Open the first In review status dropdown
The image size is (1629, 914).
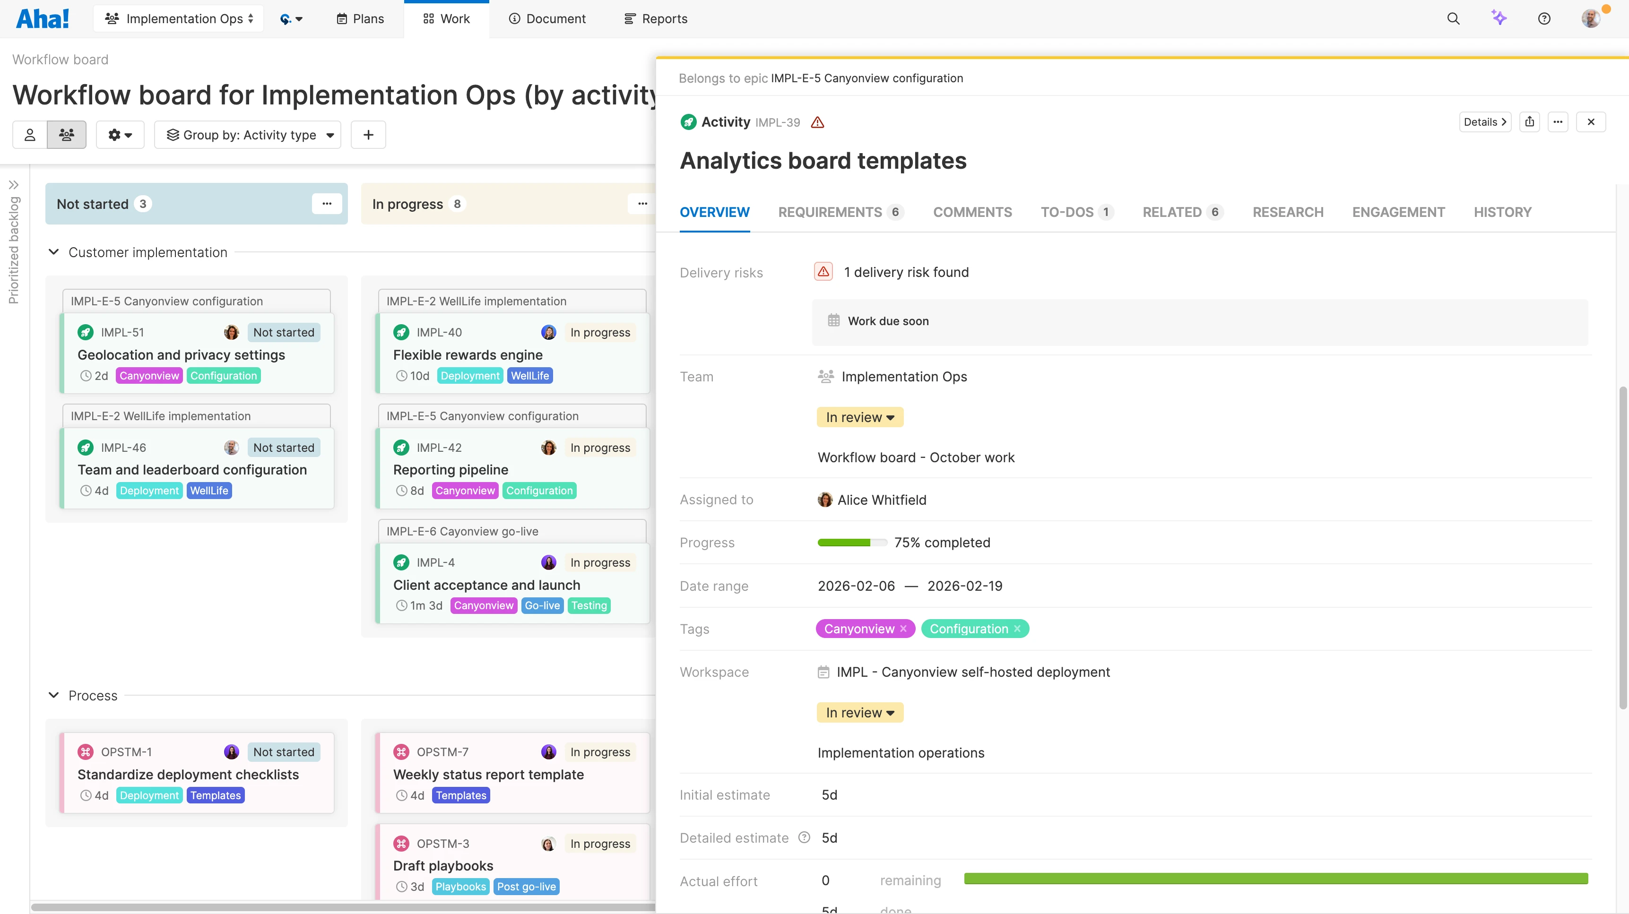point(860,417)
